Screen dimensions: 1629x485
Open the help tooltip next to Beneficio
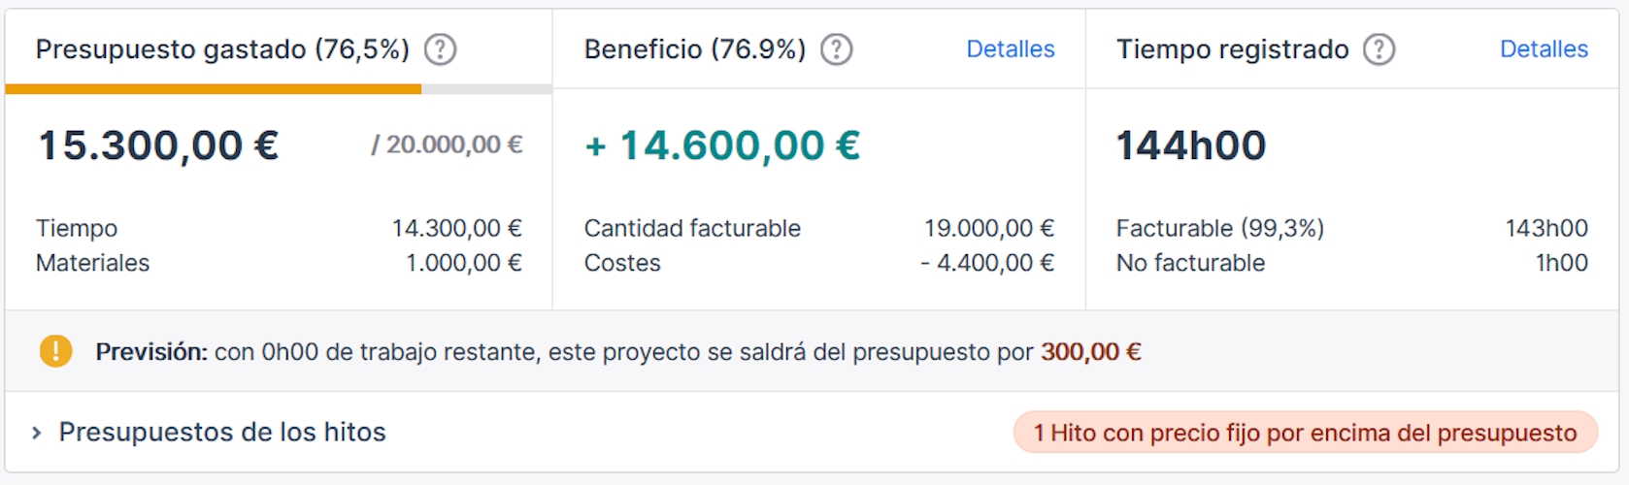[x=837, y=49]
